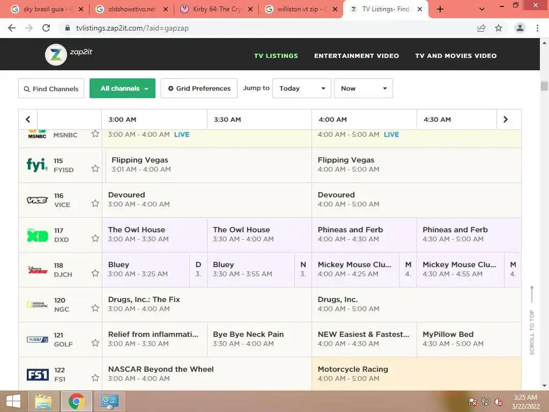
Task: Open Grid Preferences
Action: click(199, 89)
